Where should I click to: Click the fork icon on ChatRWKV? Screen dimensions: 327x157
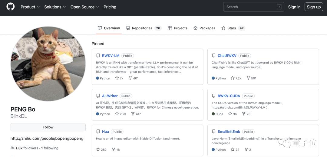(x=248, y=78)
